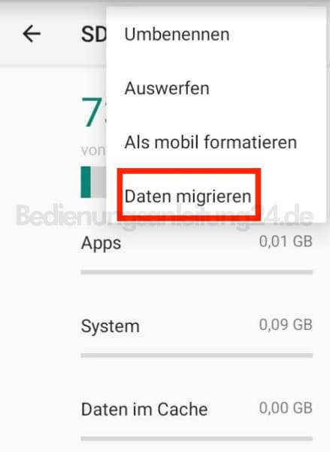Screen dimensions: 330x452
Task: Tap the back arrow icon
Action: click(32, 34)
